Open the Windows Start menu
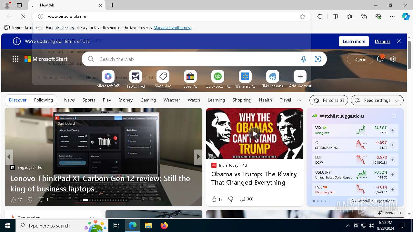The width and height of the screenshot is (413, 232). coord(8,226)
